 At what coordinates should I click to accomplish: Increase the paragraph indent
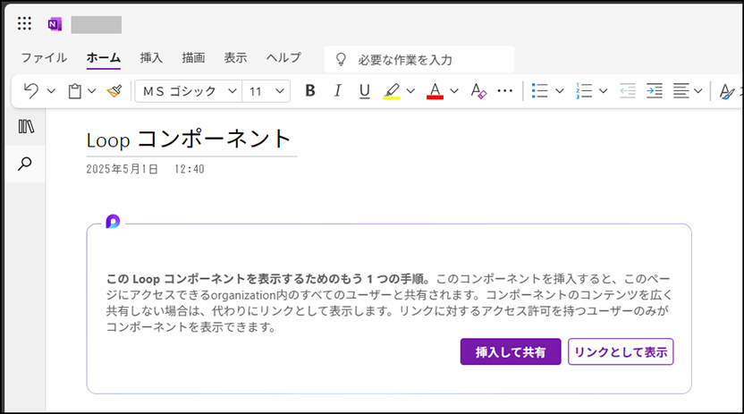pos(655,90)
